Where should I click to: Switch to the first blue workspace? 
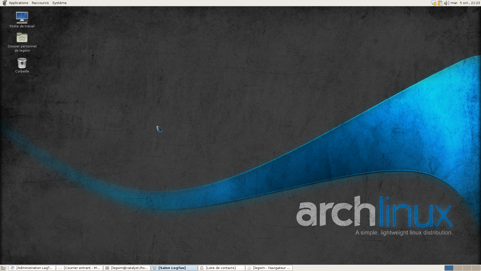click(449, 268)
